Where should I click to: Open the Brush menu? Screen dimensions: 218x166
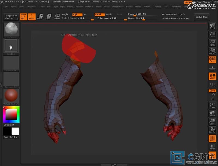pyautogui.click(x=14, y=7)
